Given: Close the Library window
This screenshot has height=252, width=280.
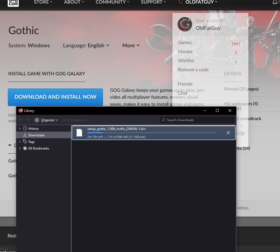Looking at the screenshot, I should [230, 111].
